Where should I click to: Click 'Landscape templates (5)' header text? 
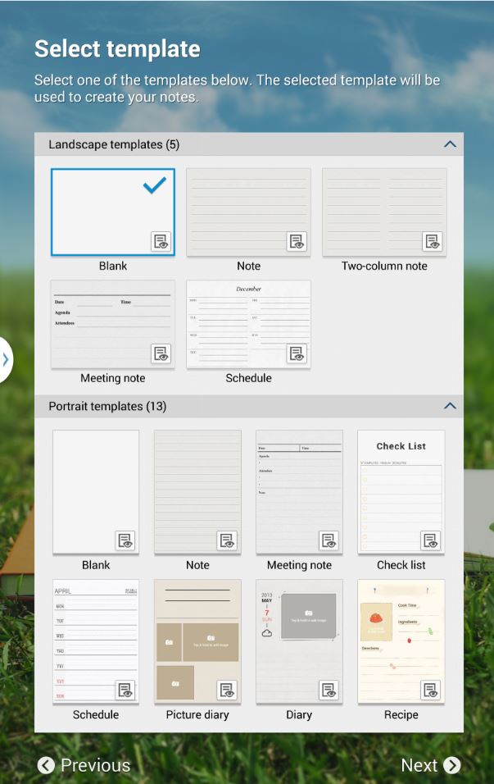tap(114, 144)
